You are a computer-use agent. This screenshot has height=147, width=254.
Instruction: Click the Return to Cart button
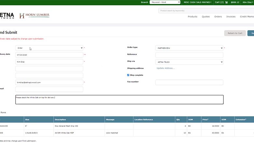(235, 33)
